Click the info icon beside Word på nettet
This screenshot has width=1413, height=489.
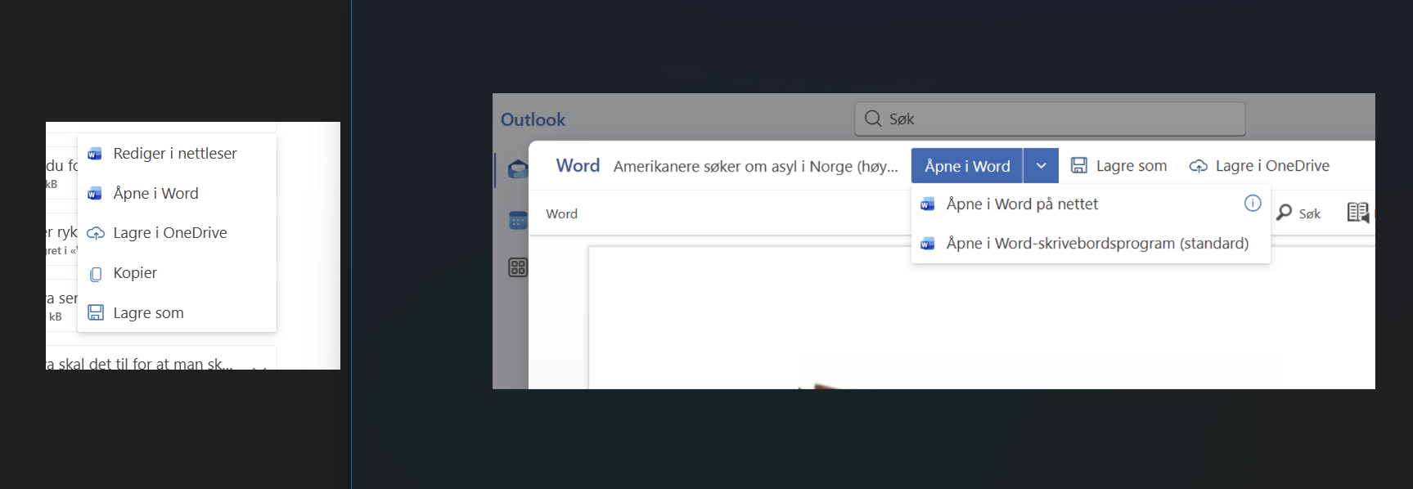click(1253, 204)
